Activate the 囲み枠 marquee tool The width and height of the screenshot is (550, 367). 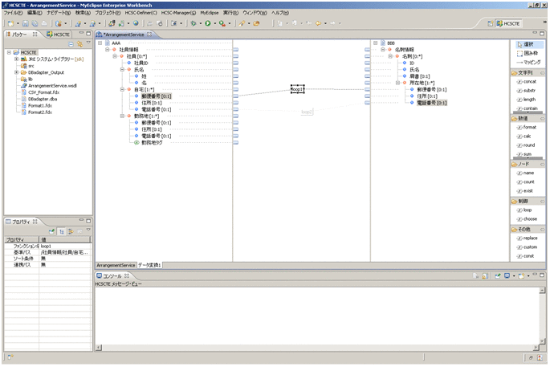click(528, 53)
